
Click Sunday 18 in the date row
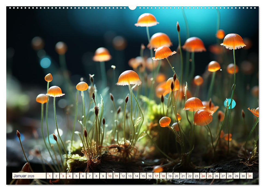tap(163, 177)
